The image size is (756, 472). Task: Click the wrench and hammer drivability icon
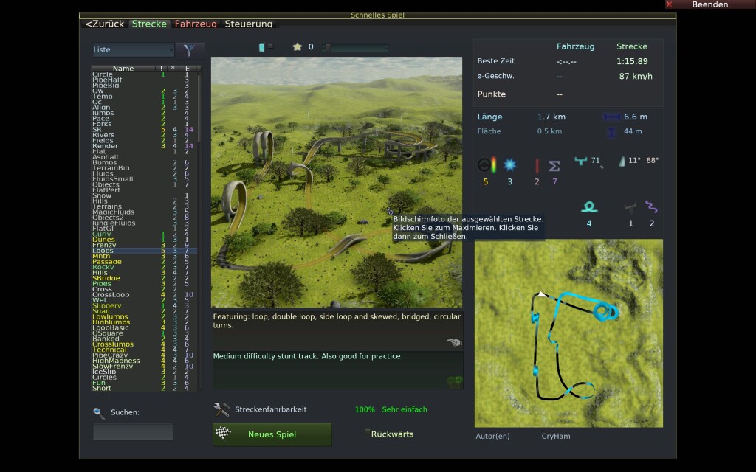221,409
